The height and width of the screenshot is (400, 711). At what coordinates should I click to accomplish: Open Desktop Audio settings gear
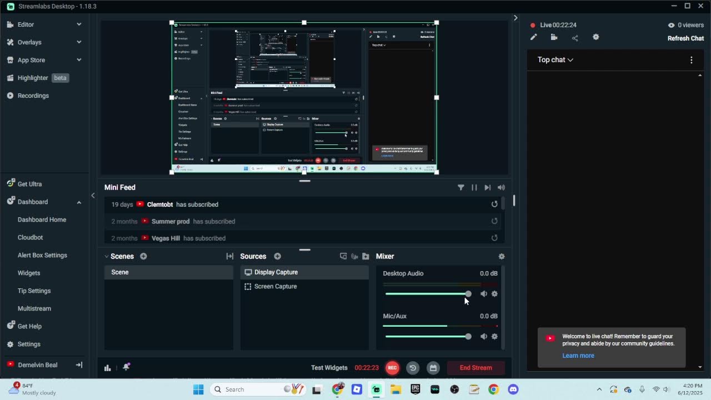pyautogui.click(x=494, y=294)
